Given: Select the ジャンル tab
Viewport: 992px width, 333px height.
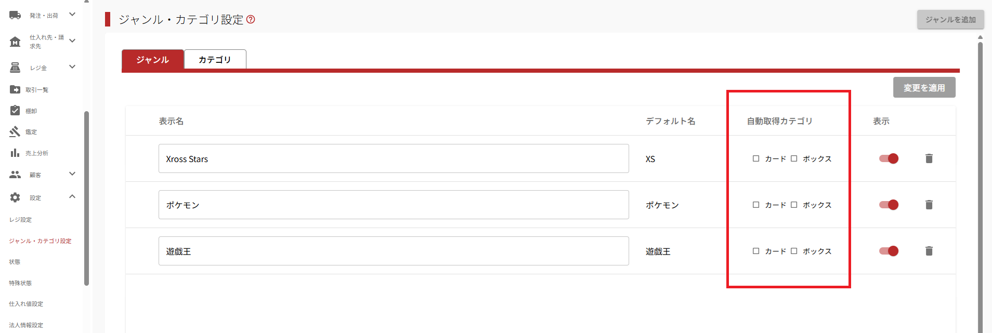Looking at the screenshot, I should [x=152, y=59].
